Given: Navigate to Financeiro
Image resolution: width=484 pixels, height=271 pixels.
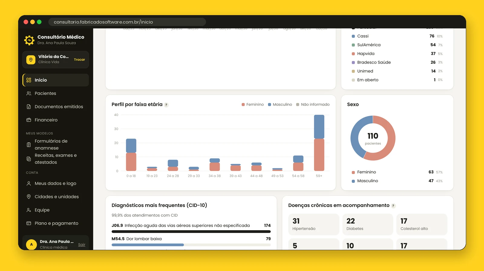Looking at the screenshot, I should pos(56,120).
